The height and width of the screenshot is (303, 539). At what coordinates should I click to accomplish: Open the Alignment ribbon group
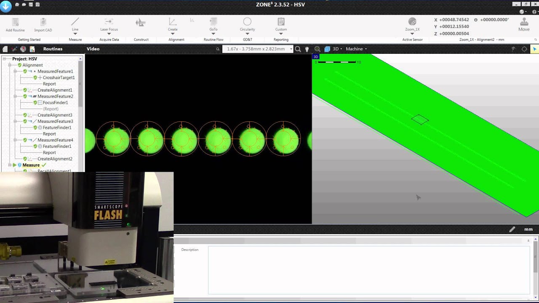click(176, 40)
